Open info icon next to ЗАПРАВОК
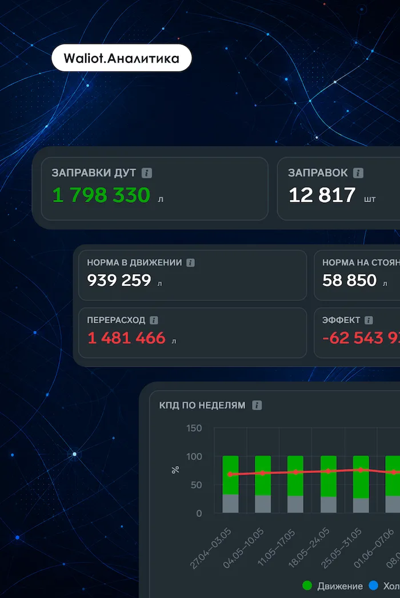Screen dimensions: 400x598 tap(358, 173)
